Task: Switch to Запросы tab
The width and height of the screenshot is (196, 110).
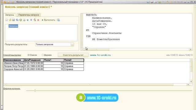Action: 9,15
